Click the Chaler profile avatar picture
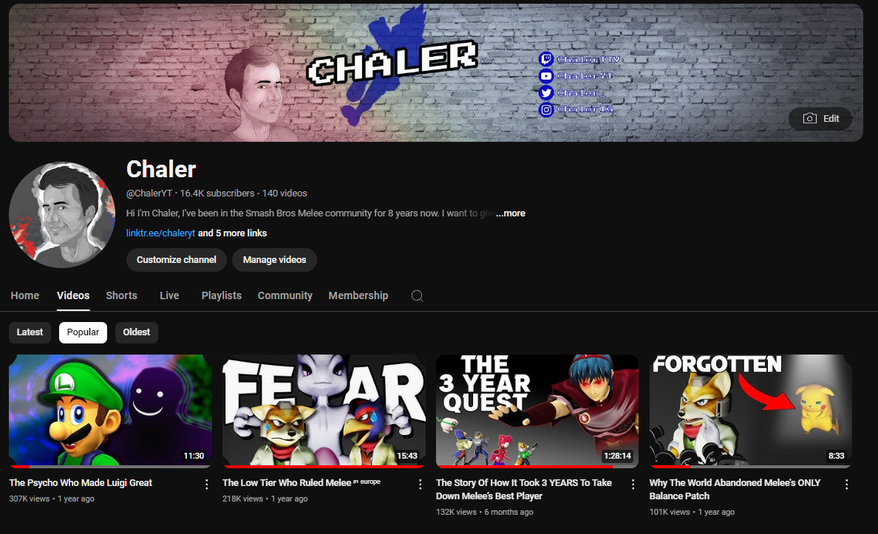This screenshot has width=878, height=534. pos(61,214)
